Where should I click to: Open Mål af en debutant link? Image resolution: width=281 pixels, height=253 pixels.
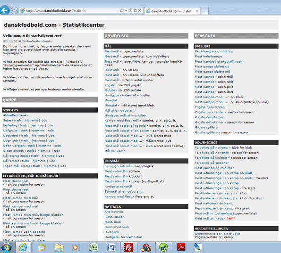(119, 111)
